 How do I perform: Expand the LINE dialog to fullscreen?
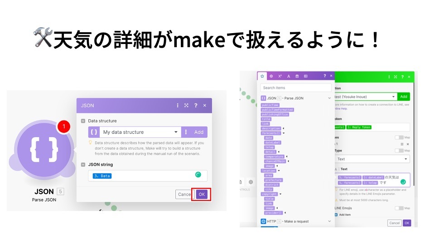pyautogui.click(x=395, y=77)
